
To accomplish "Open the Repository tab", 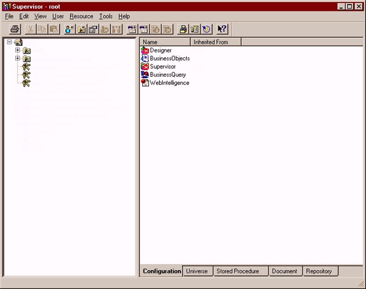I will tap(319, 271).
